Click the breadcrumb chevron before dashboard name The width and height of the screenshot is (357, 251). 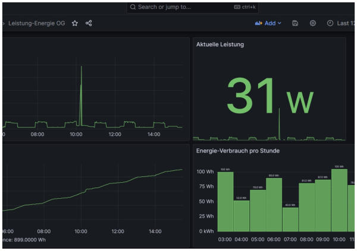[x=3, y=23]
